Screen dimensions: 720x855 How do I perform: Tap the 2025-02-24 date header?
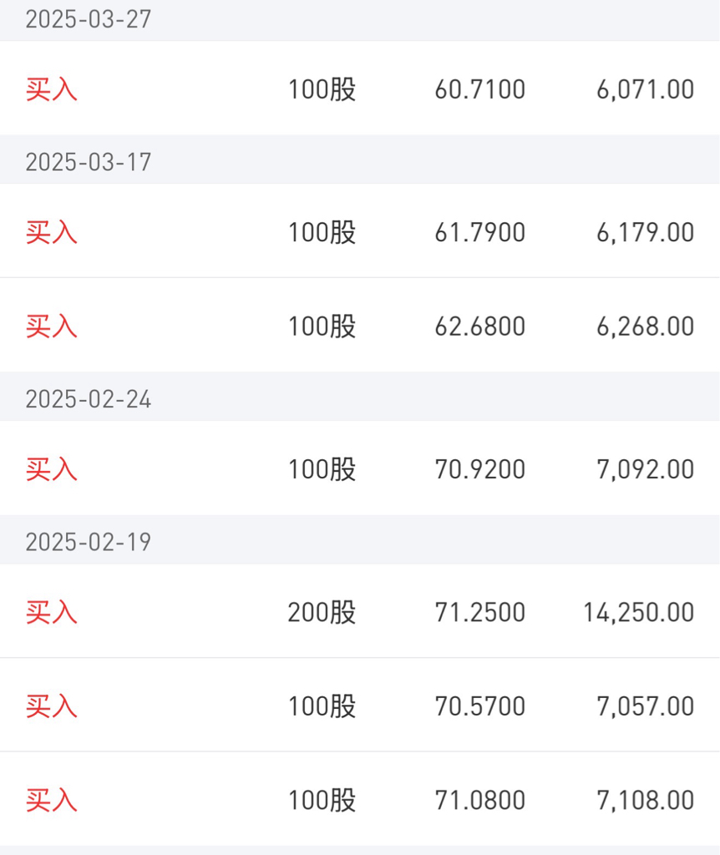[x=89, y=399]
